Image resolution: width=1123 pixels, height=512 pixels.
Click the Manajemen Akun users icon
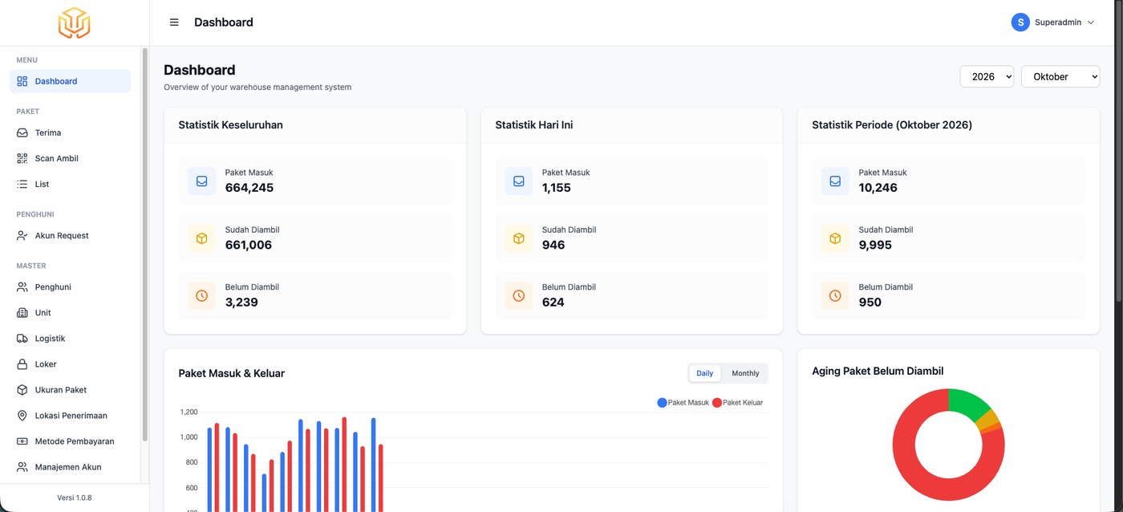(x=22, y=466)
